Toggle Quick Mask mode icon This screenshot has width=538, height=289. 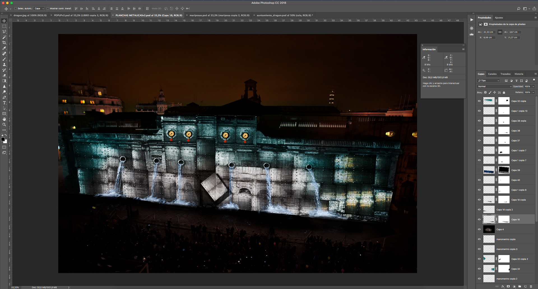pyautogui.click(x=4, y=147)
